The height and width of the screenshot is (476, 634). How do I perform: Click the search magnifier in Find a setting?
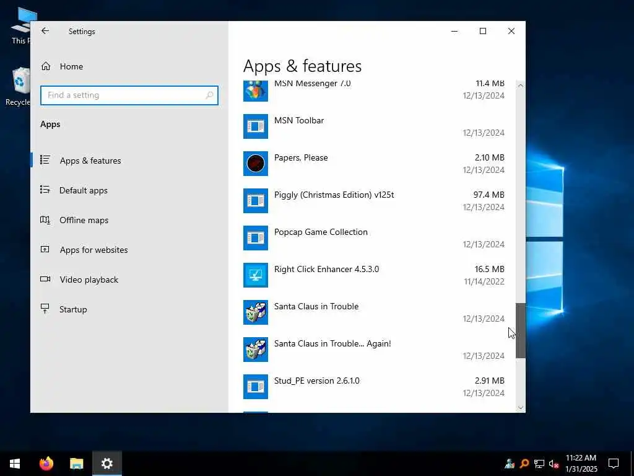[209, 95]
